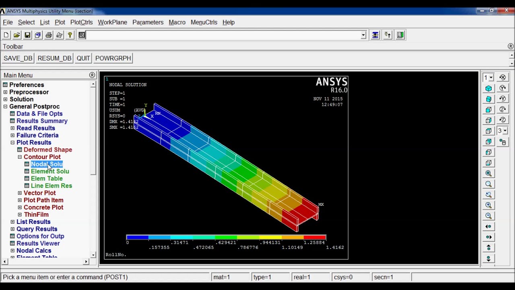
Task: Open the File menu
Action: pos(8,22)
